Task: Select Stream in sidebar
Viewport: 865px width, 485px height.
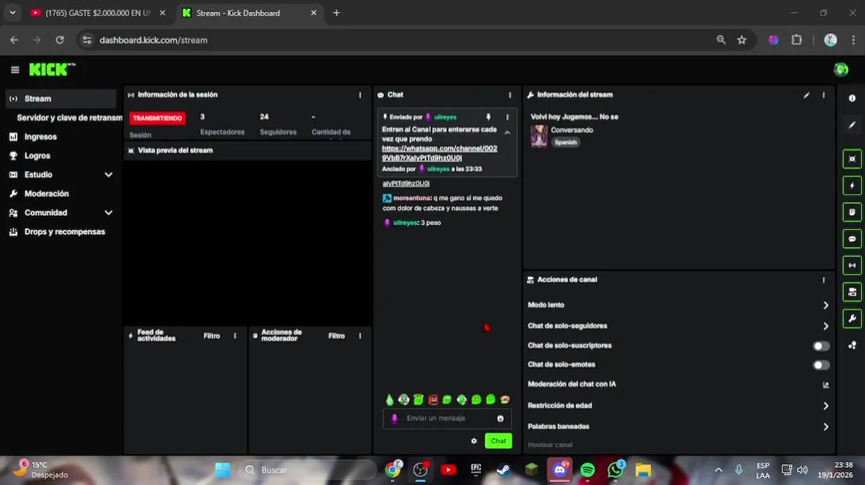Action: coord(61,98)
